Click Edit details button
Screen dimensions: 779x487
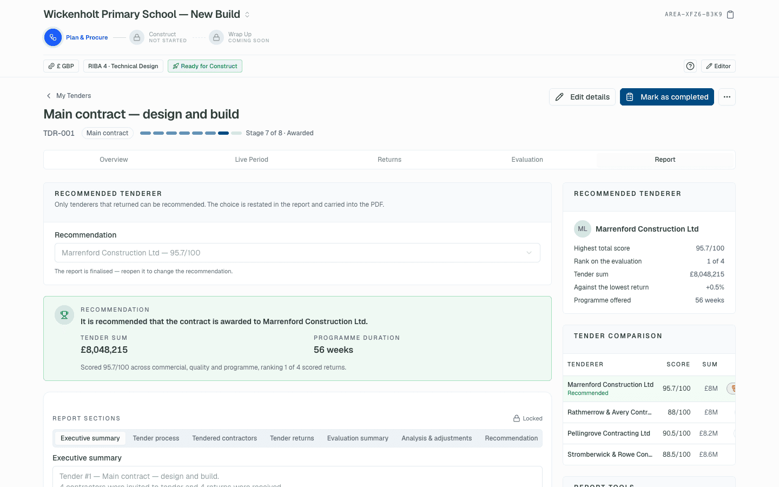582,97
